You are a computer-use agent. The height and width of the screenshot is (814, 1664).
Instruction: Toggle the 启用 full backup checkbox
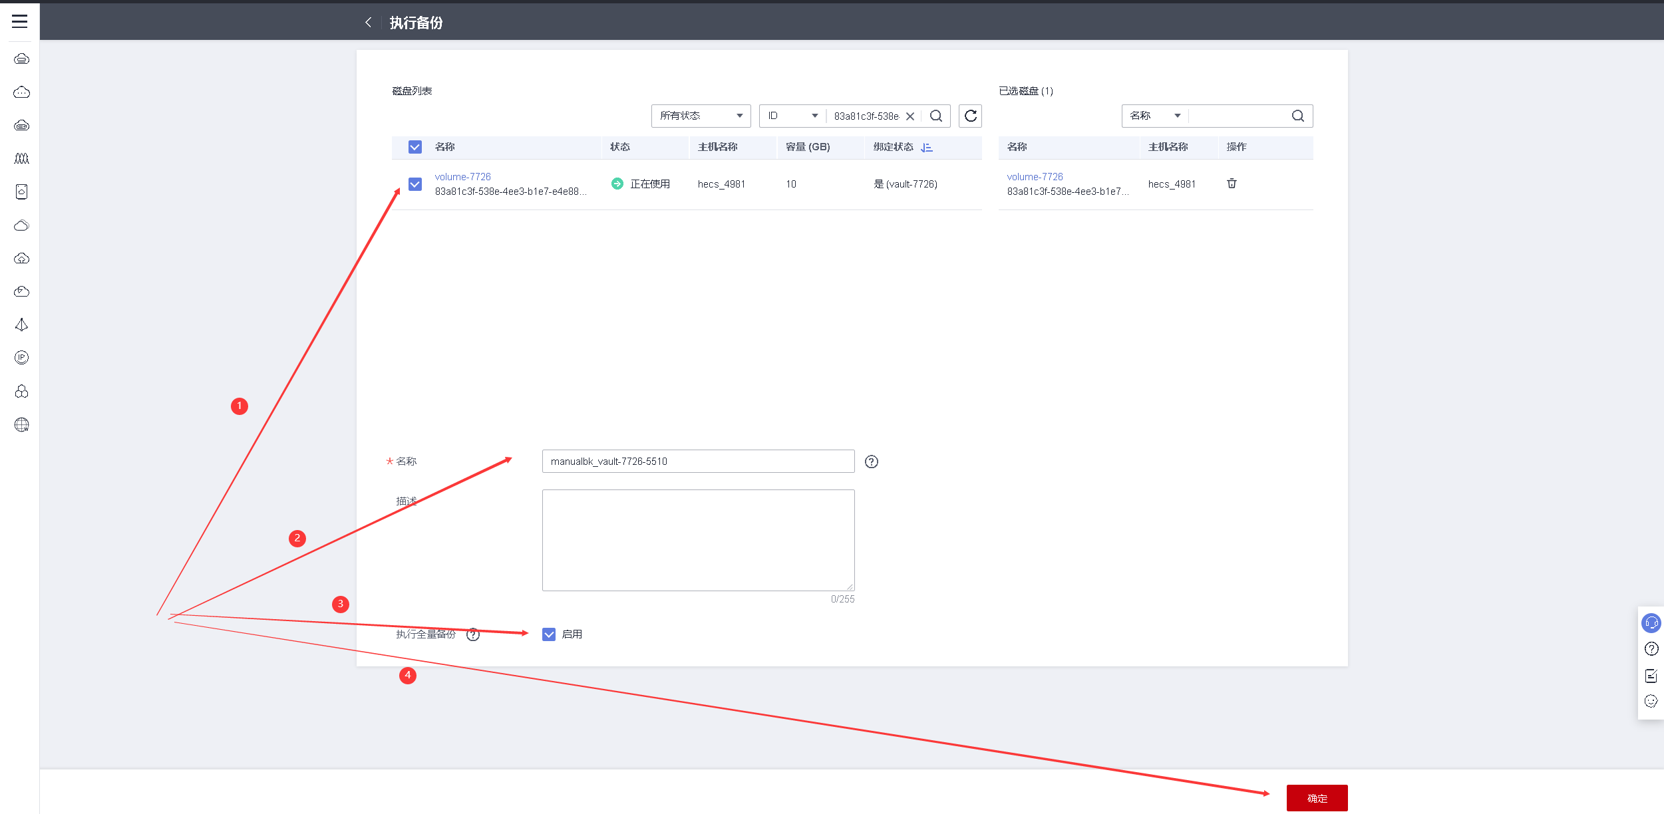click(x=549, y=634)
